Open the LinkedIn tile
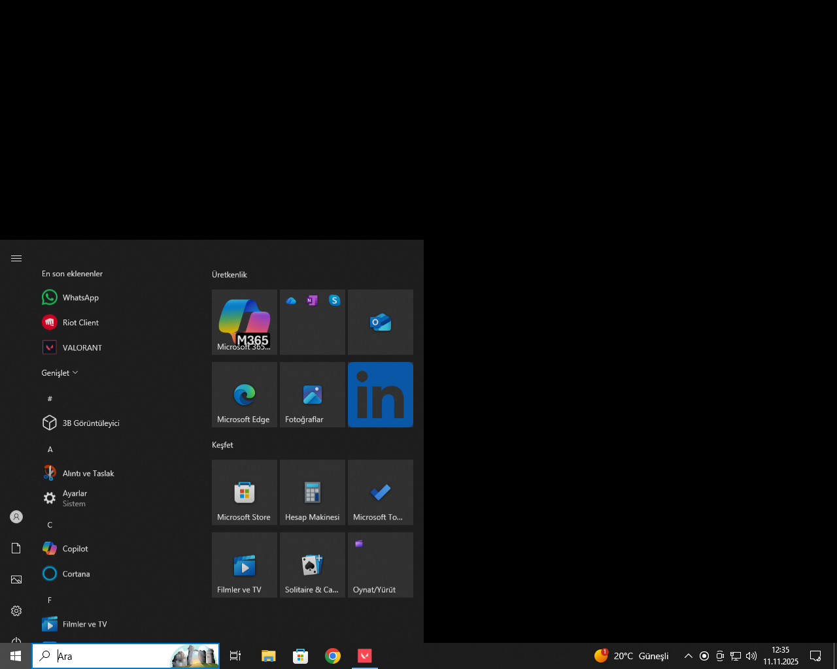The height and width of the screenshot is (669, 837). tap(381, 395)
